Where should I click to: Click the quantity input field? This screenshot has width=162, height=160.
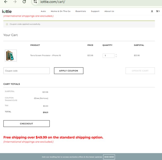[109, 56]
